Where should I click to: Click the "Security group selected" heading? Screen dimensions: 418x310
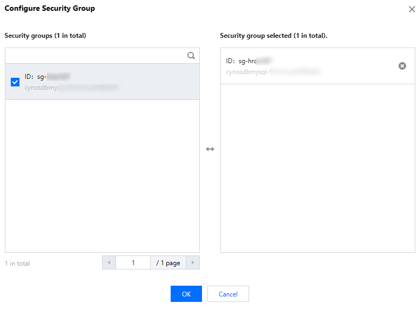(x=274, y=36)
